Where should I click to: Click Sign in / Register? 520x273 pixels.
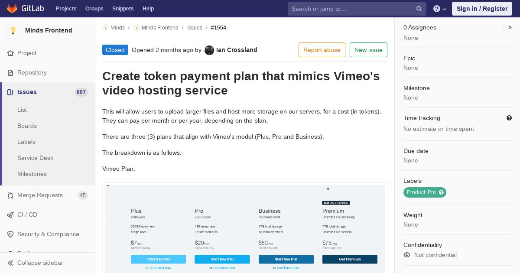(x=482, y=9)
